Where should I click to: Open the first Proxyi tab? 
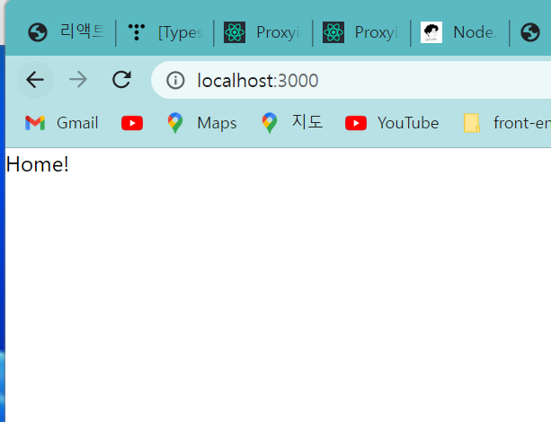tap(262, 32)
